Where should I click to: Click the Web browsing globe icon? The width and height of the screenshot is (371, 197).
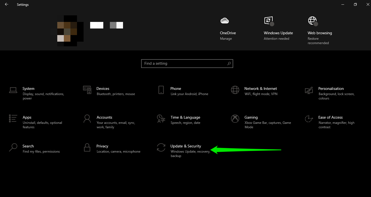[313, 21]
